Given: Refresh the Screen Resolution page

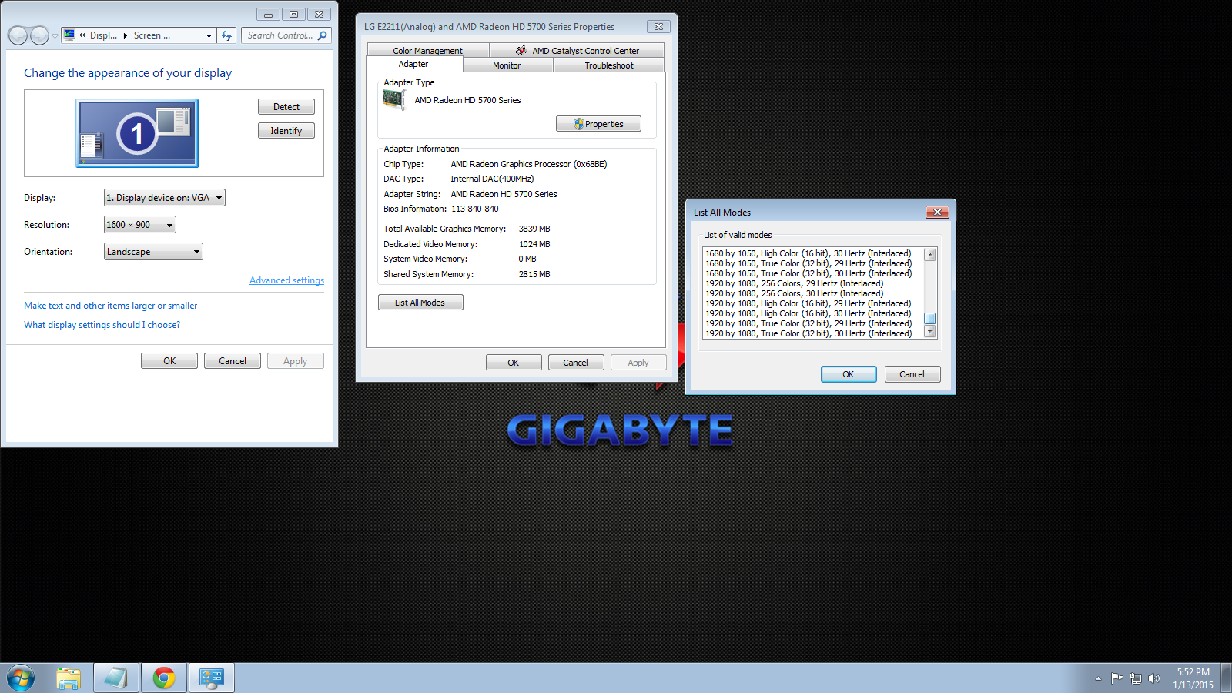Looking at the screenshot, I should point(226,35).
